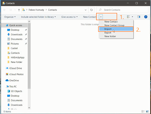Open Desktop under This PC
The height and width of the screenshot is (114, 151).
(15, 96)
